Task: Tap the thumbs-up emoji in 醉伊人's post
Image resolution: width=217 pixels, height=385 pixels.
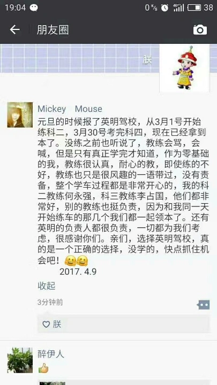Action: 43,368
